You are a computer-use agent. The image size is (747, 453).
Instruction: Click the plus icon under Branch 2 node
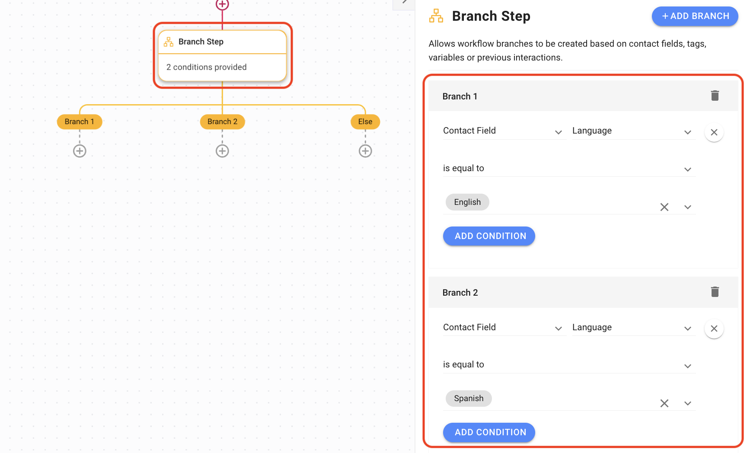point(222,151)
